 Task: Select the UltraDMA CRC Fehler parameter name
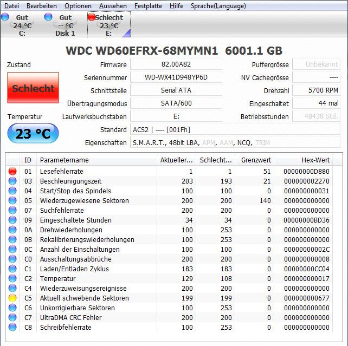click(70, 318)
